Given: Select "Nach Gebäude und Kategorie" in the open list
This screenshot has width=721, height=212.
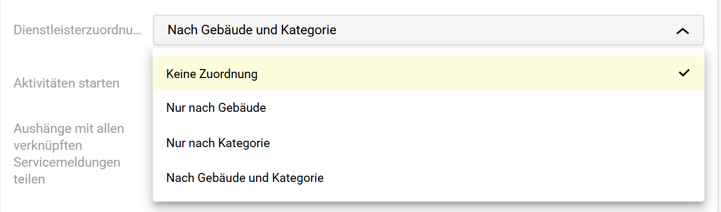Looking at the screenshot, I should click(245, 178).
